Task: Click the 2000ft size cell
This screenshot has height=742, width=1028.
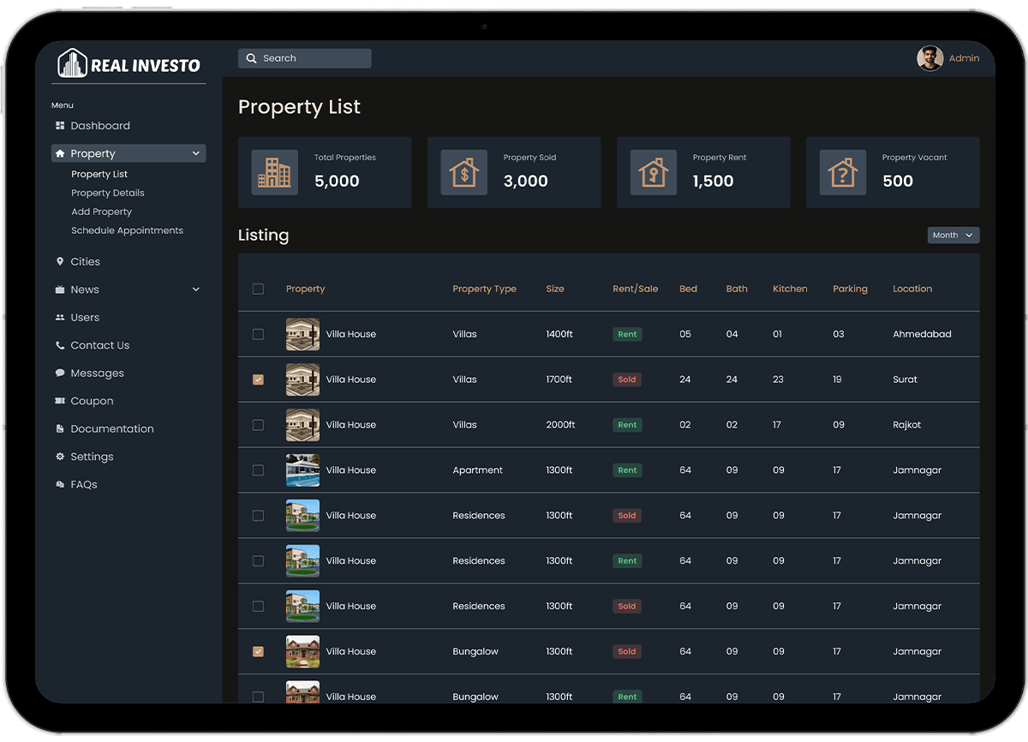Action: 560,425
